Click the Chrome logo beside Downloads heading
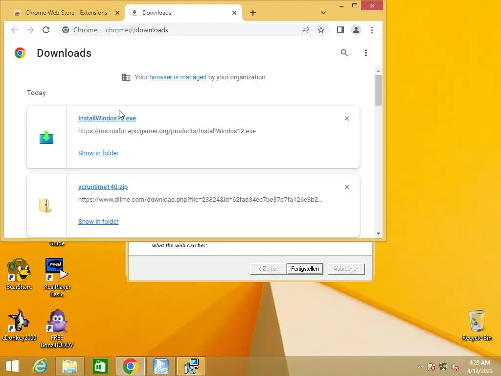This screenshot has width=501, height=376. (x=20, y=53)
